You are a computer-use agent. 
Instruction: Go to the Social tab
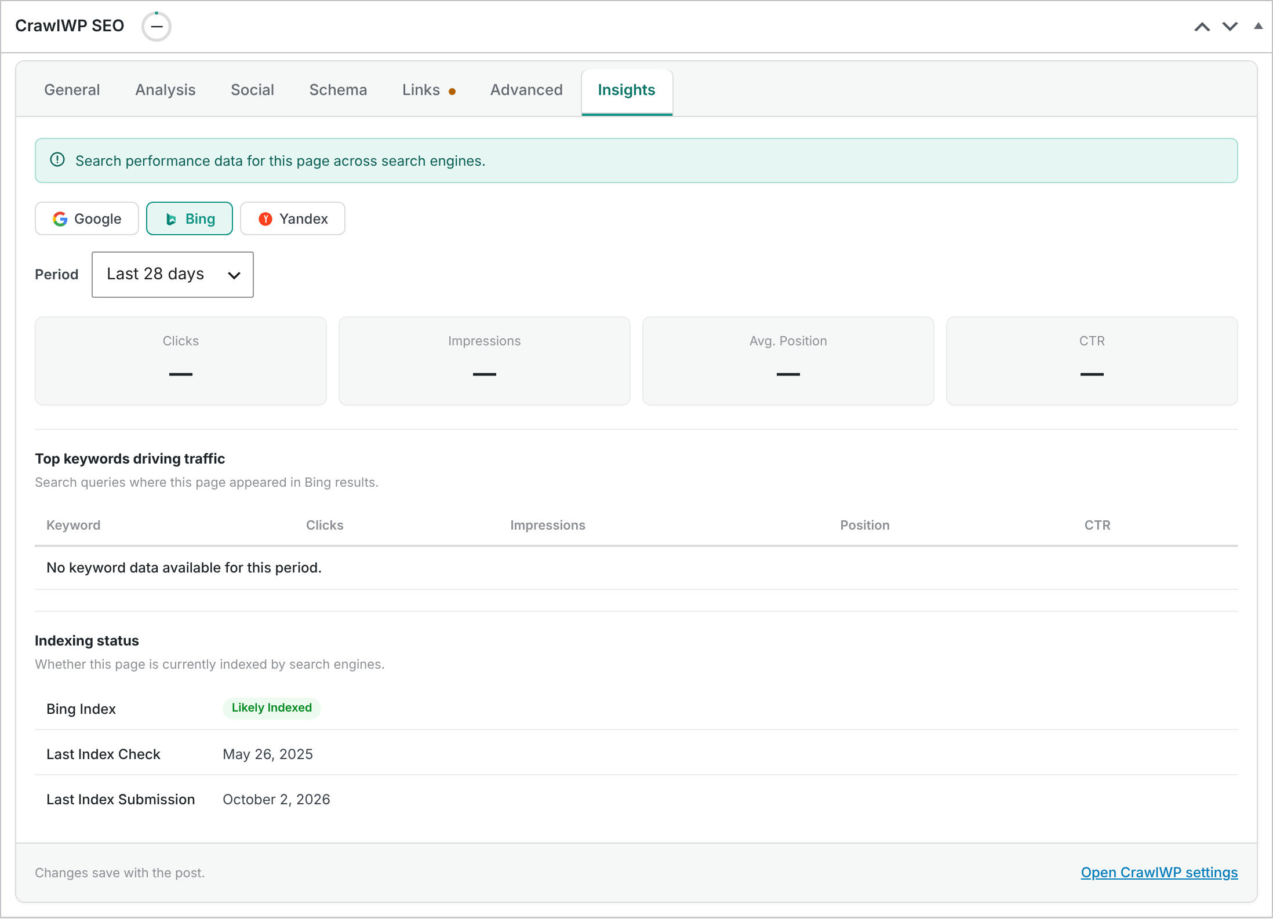point(252,90)
